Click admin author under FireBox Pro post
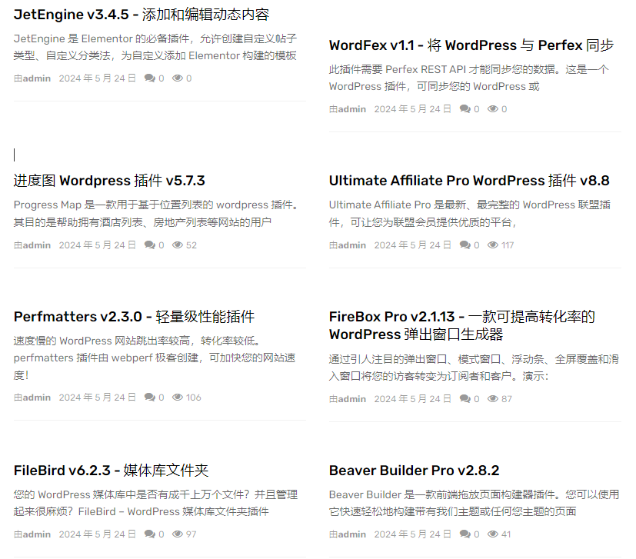The width and height of the screenshot is (636, 559). [352, 399]
